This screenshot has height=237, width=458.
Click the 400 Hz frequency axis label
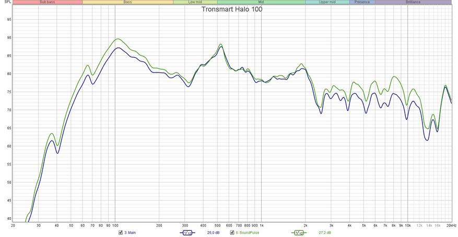(x=203, y=226)
